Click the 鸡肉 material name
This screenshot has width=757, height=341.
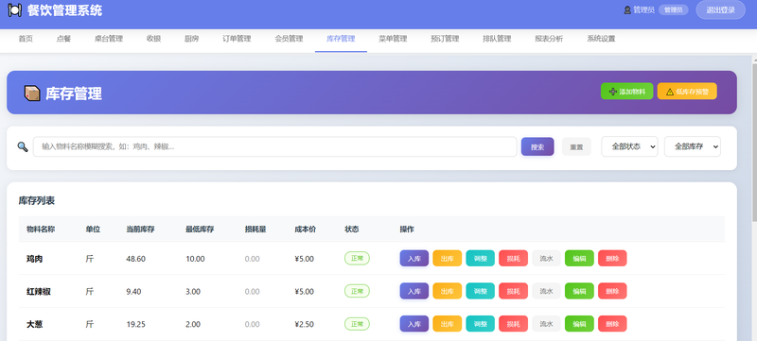tap(34, 259)
